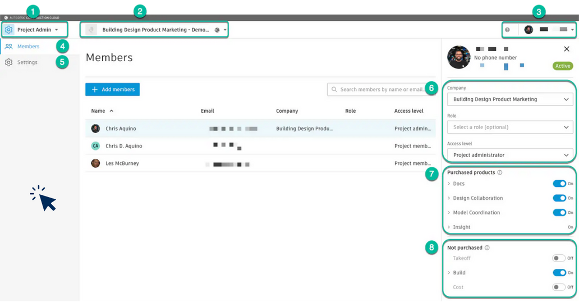Viewport: 579px width, 302px height.
Task: Toggle the Design Collaboration switch
Action: point(559,198)
